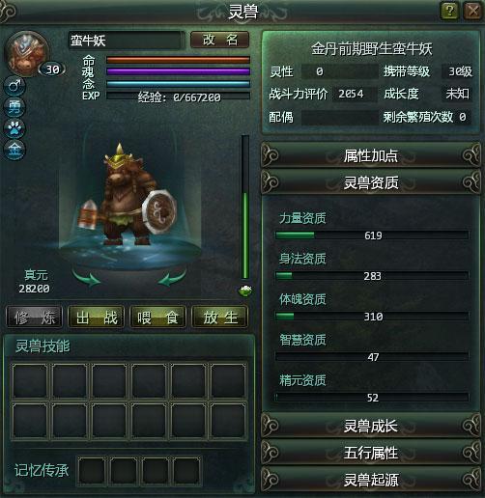Screen dimensions: 485x498
Task: Expand the 五行属性 section
Action: pyautogui.click(x=370, y=453)
